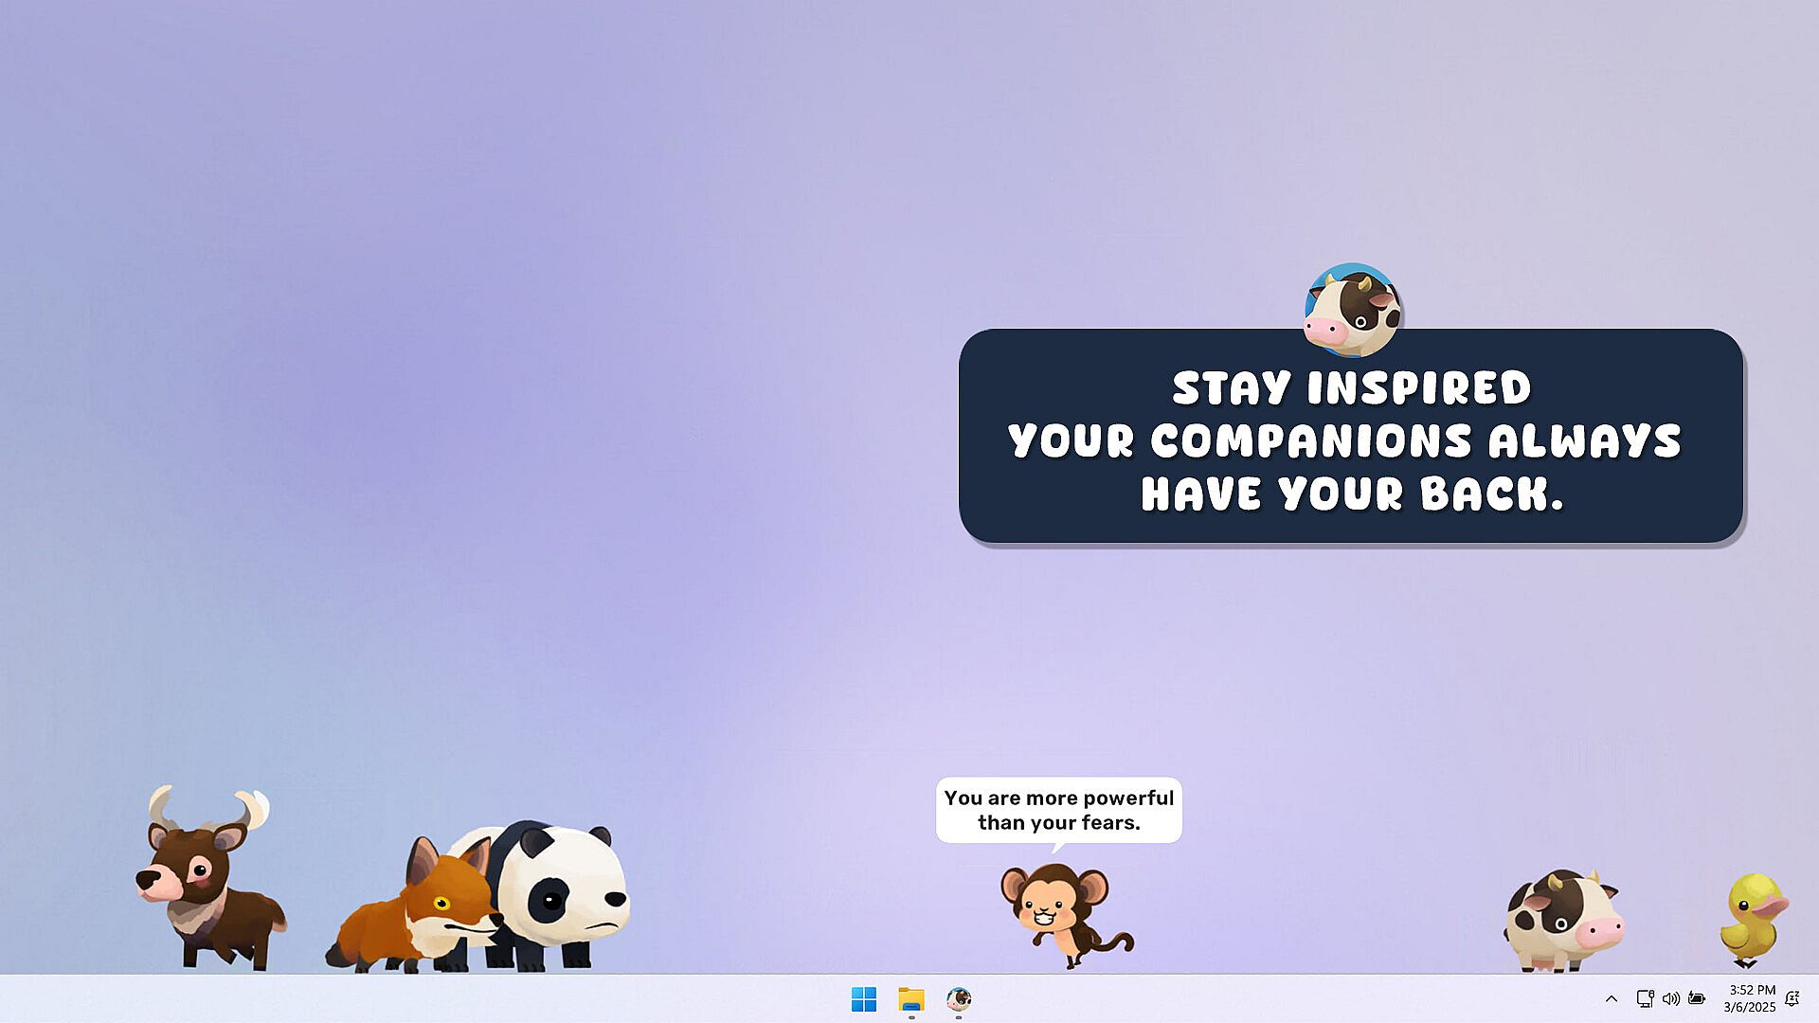Select the panda companion's face
This screenshot has height=1023, width=1819.
point(573,886)
